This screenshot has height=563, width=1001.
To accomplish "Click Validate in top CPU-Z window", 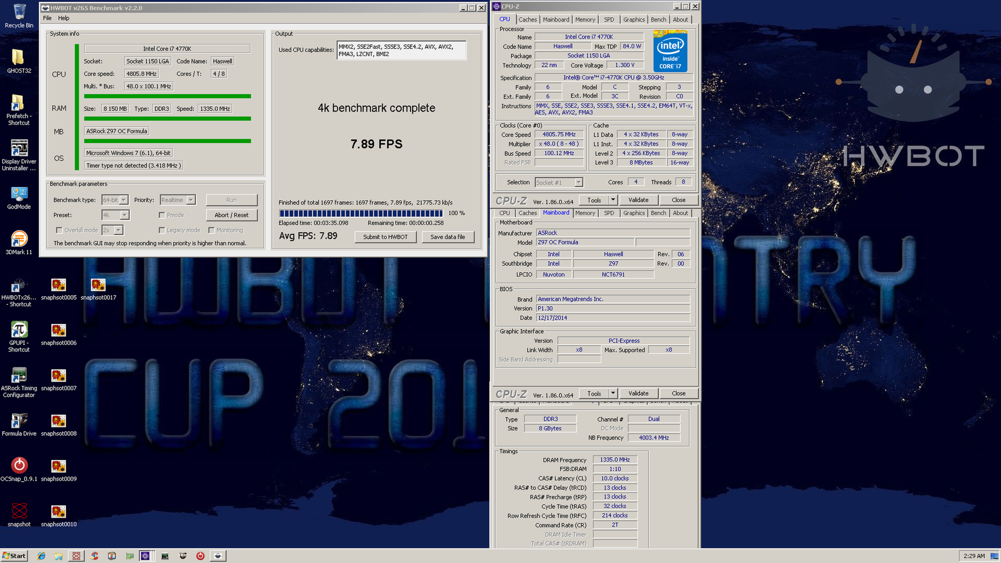I will coord(638,200).
